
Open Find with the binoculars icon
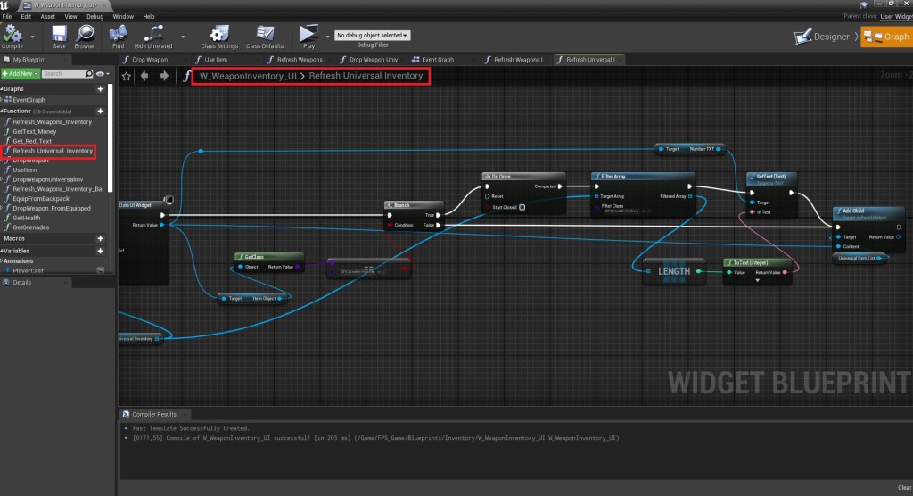tap(117, 33)
